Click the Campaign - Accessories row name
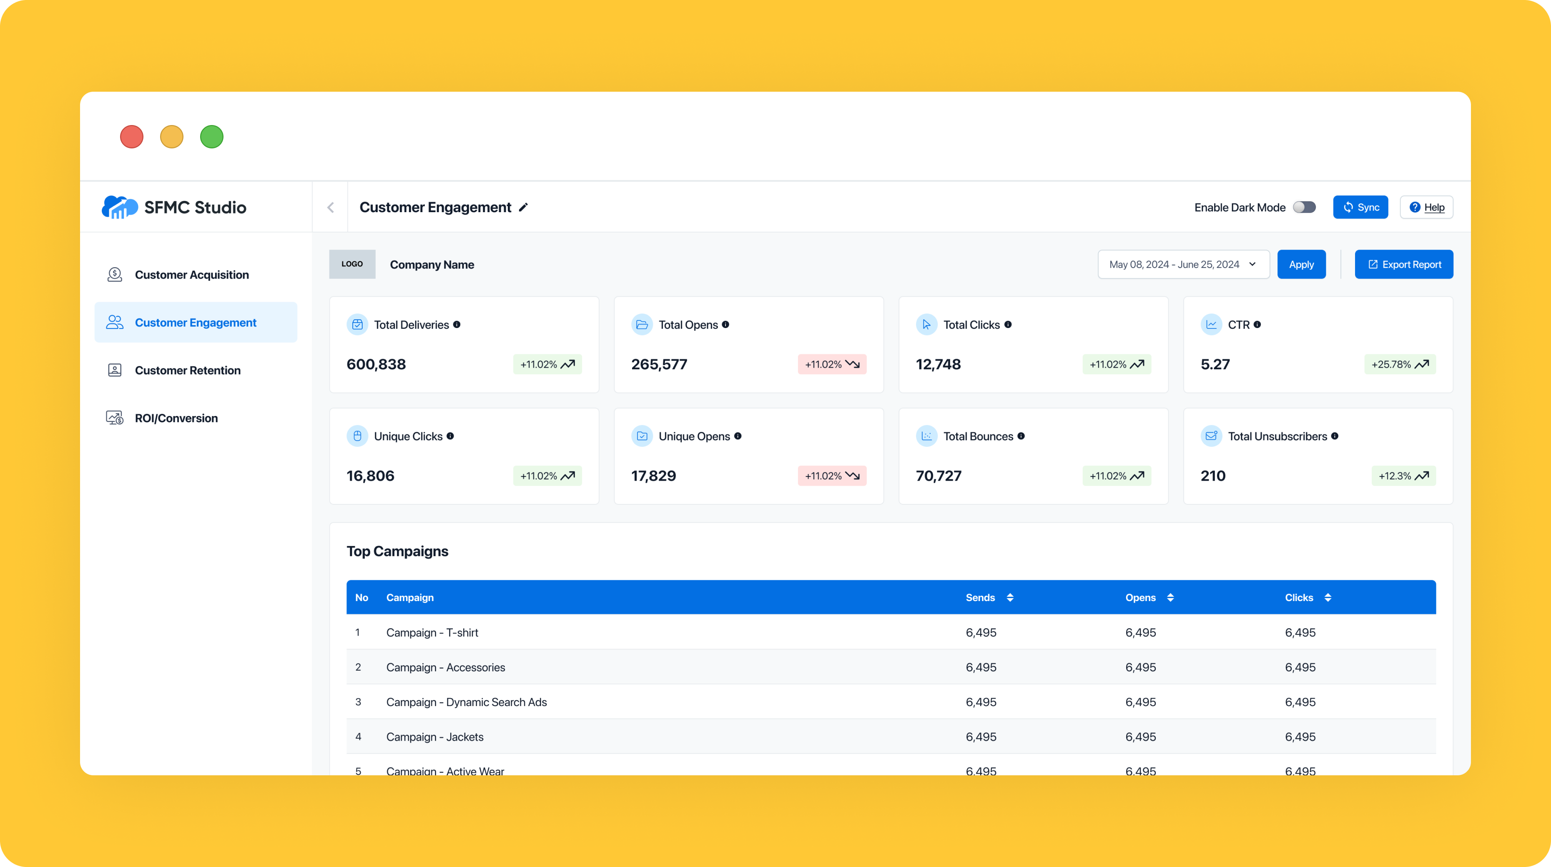This screenshot has width=1551, height=867. click(446, 667)
